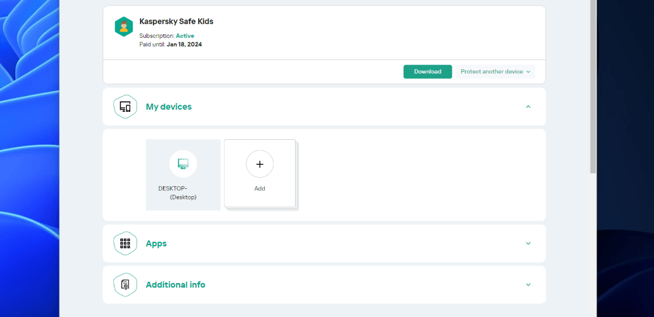The height and width of the screenshot is (317, 654).
Task: Click the Kaspersky Safe Kids product icon
Action: (x=124, y=27)
